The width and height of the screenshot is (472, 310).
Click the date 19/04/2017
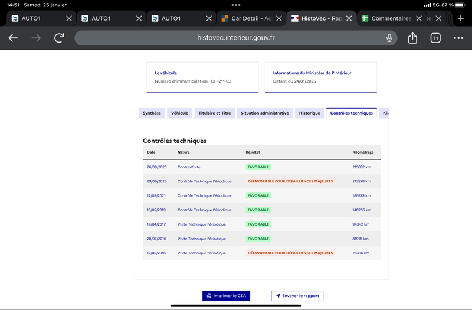tap(156, 224)
